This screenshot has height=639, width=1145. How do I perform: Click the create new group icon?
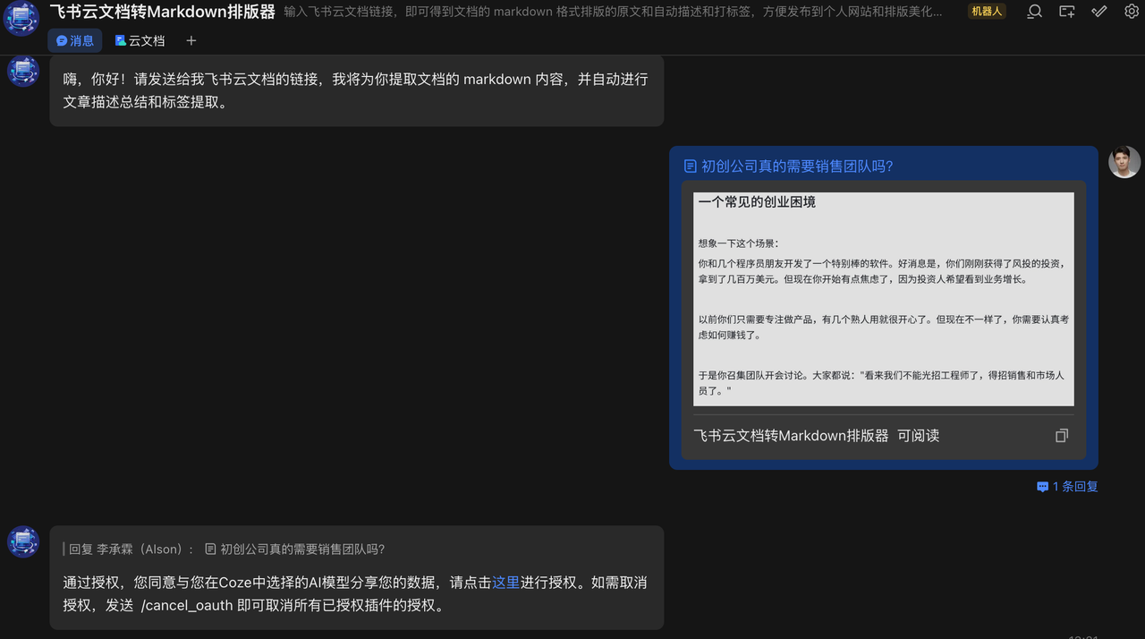[x=1066, y=11]
